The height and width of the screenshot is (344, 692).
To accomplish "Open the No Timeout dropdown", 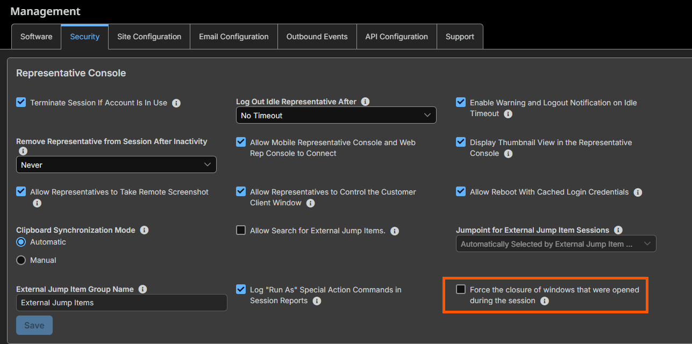I will [x=336, y=115].
